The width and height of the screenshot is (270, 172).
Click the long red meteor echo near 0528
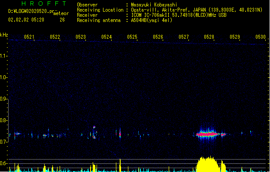[208, 134]
